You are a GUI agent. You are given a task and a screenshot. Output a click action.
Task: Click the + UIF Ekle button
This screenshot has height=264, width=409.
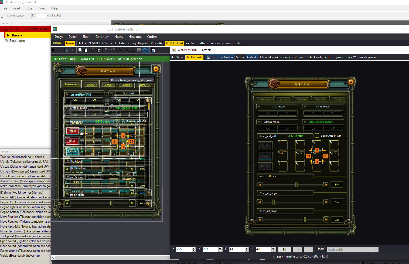pyautogui.click(x=118, y=43)
